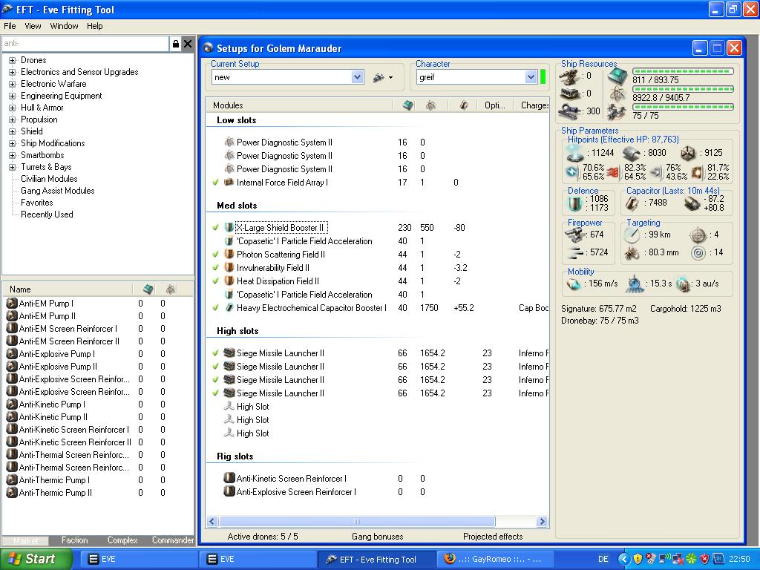Click the lock icon beside the search box
The width and height of the screenshot is (760, 570).
[x=175, y=44]
